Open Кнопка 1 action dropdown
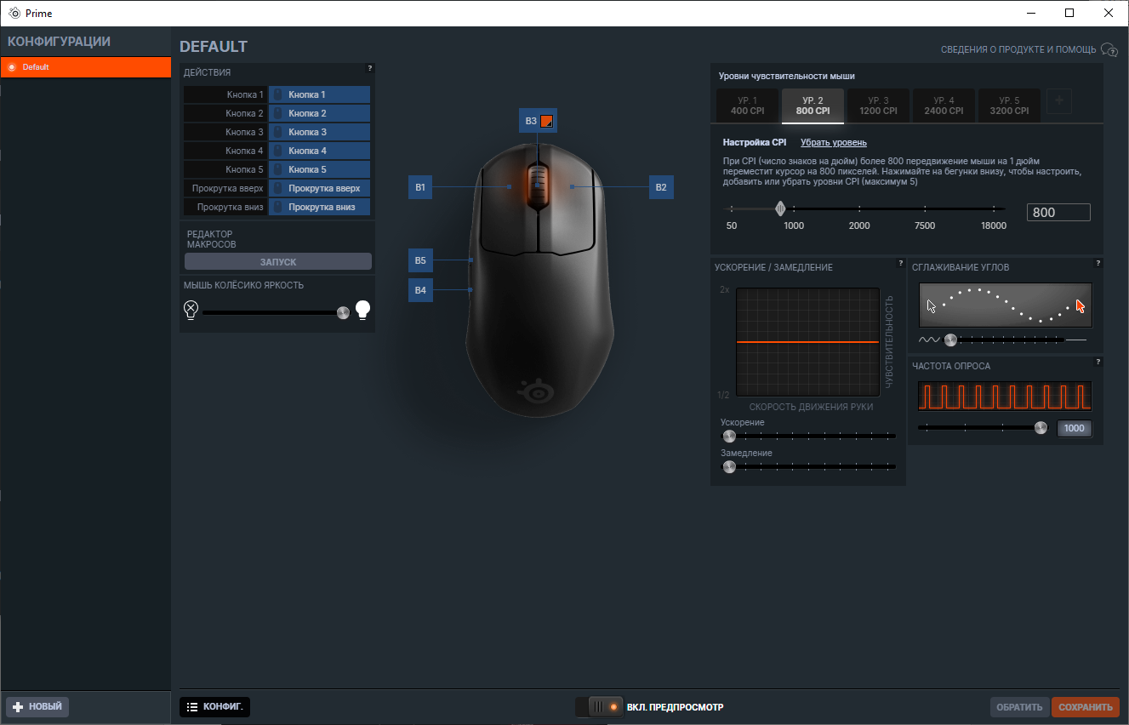 coord(320,94)
